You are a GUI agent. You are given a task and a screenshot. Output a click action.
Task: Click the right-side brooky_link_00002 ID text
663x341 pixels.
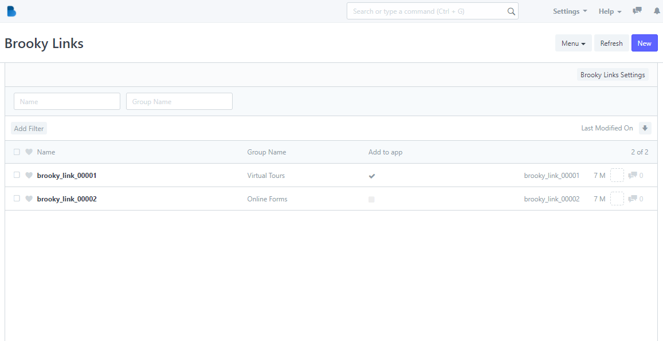pyautogui.click(x=552, y=199)
